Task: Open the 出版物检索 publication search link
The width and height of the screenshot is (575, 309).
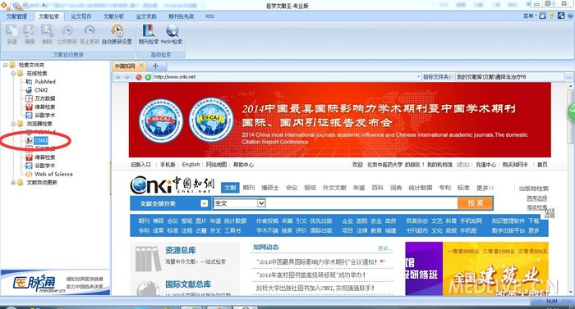Action: [533, 189]
